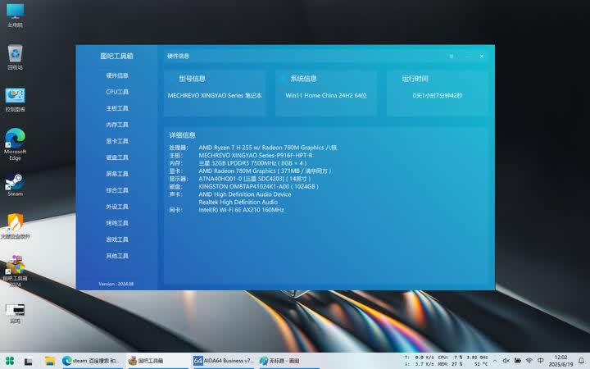Click the MECHREVO XINGYAO Series 笔记本 model text
The image size is (590, 369).
[x=215, y=96]
